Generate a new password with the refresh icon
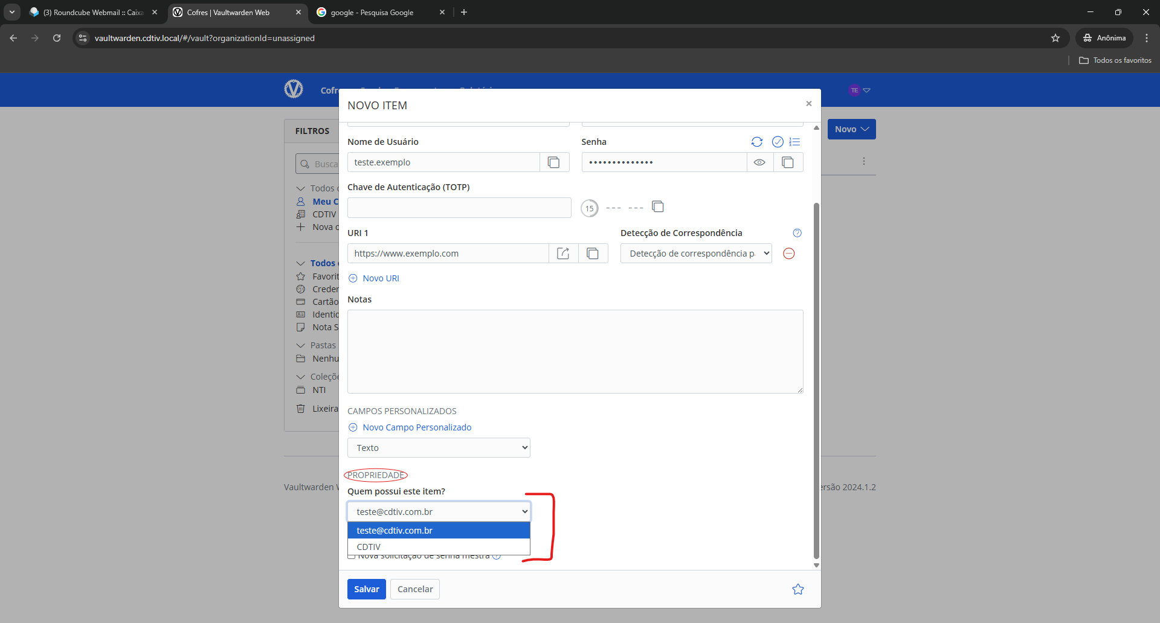 click(756, 142)
